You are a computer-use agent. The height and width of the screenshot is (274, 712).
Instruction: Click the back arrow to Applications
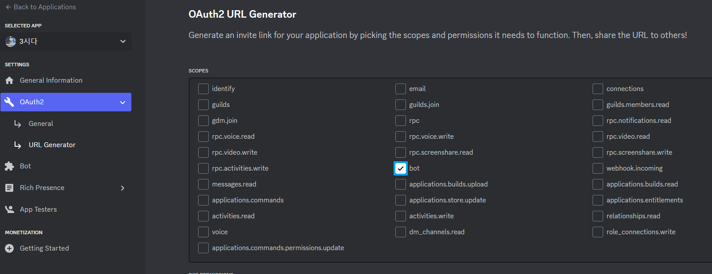(x=8, y=7)
